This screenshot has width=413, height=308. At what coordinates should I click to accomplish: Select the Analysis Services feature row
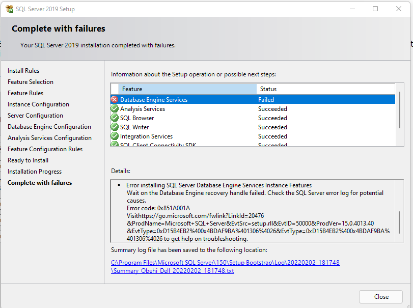tap(253, 109)
